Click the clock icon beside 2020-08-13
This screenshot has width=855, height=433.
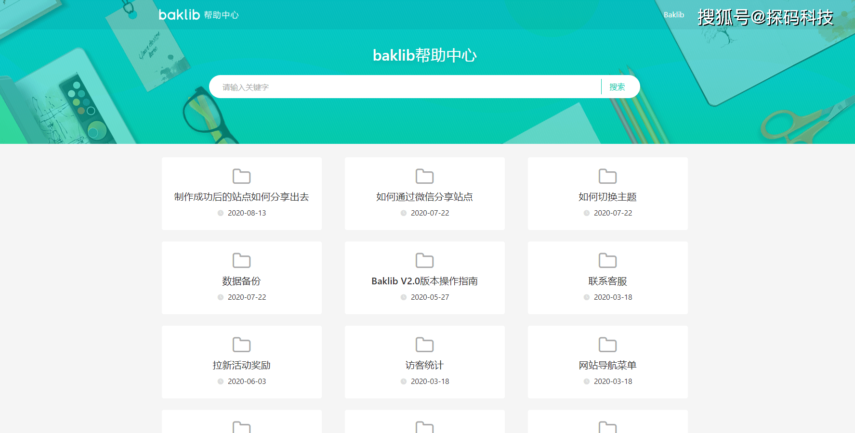(x=220, y=213)
